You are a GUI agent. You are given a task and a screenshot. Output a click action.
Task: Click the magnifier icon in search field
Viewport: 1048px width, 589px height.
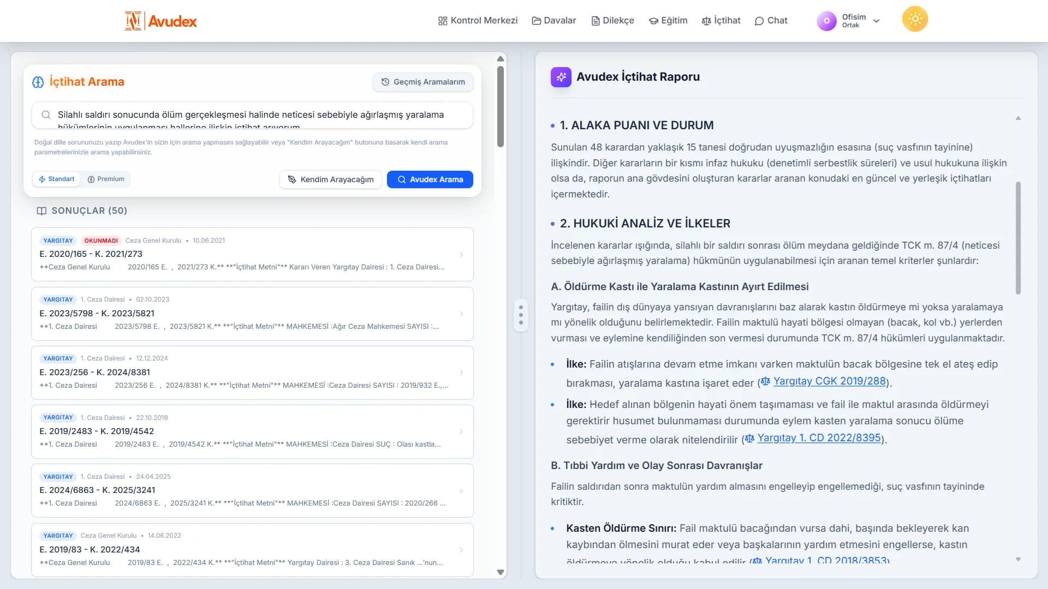point(46,115)
